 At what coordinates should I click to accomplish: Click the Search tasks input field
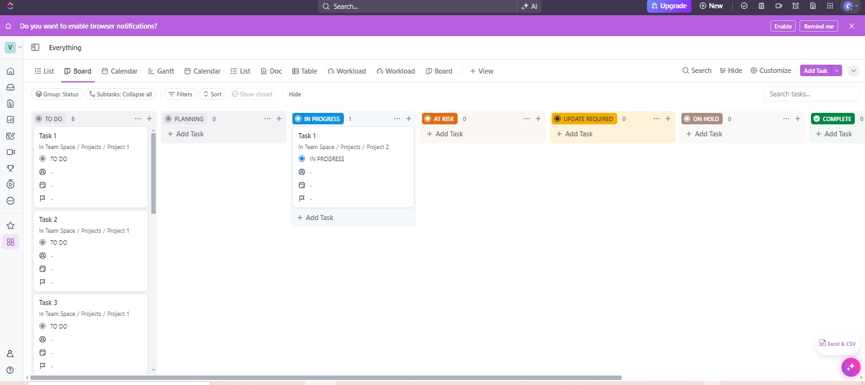tap(812, 94)
